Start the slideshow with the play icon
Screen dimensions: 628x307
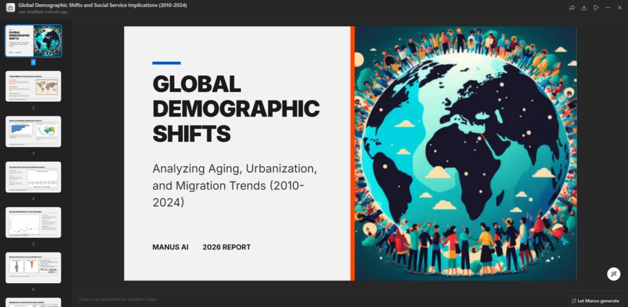point(595,7)
